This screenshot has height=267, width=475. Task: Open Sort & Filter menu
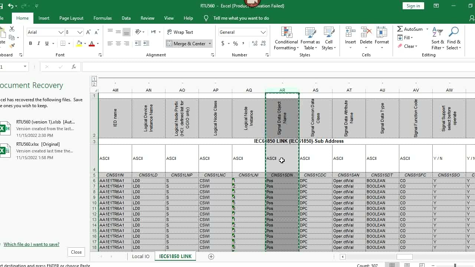[x=438, y=38]
